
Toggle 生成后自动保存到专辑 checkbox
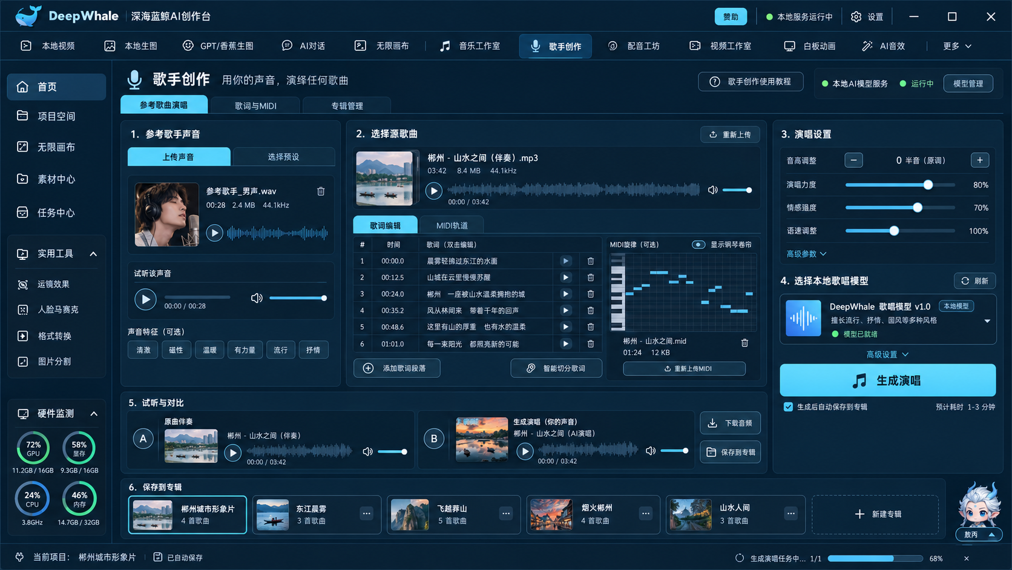tap(788, 407)
